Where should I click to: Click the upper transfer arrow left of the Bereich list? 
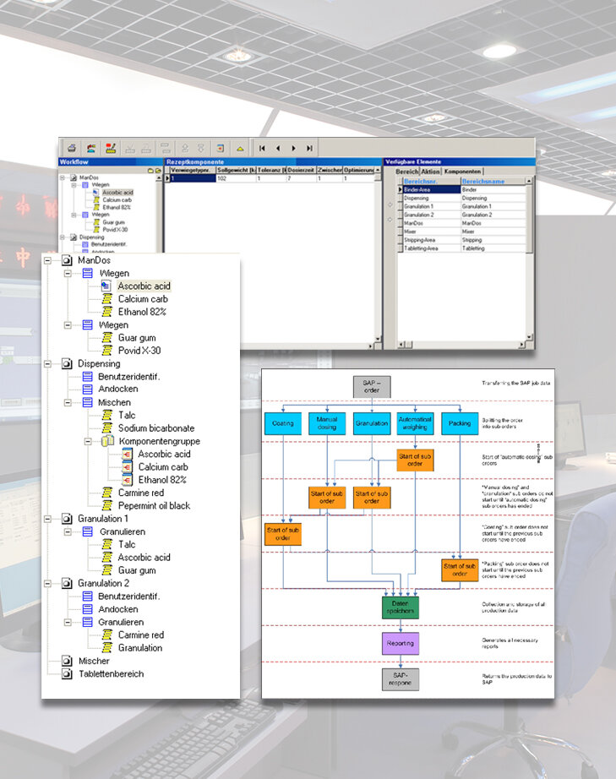[390, 204]
